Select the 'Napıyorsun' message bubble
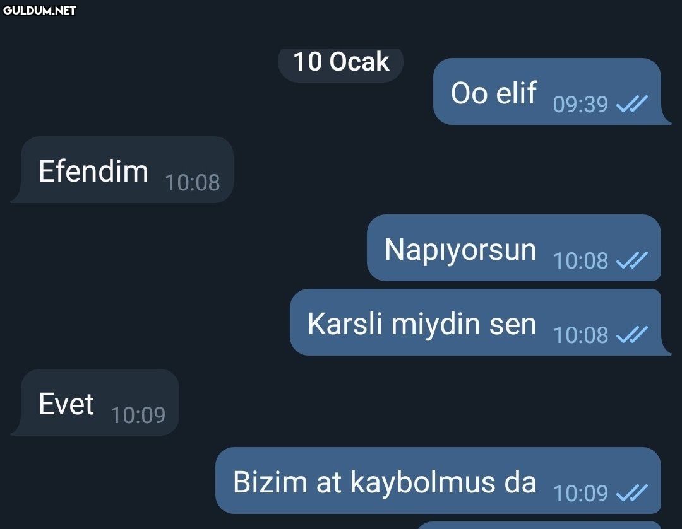Screen dimensions: 682x529 click(x=514, y=248)
